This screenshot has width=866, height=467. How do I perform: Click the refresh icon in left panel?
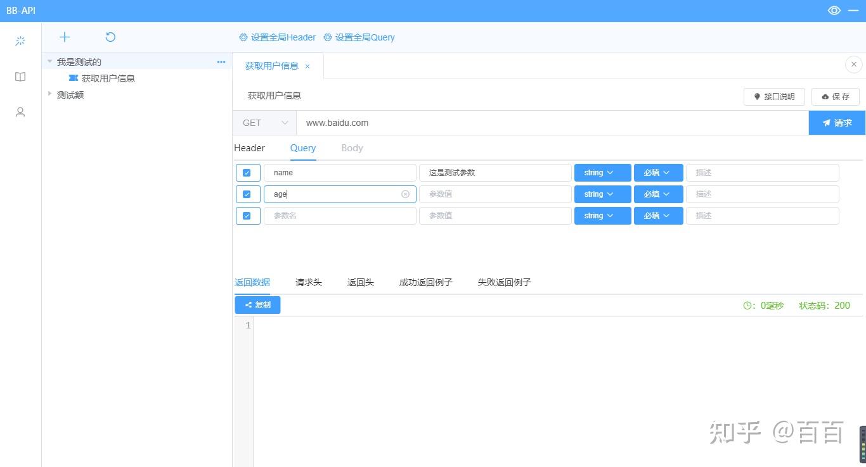[x=110, y=37]
